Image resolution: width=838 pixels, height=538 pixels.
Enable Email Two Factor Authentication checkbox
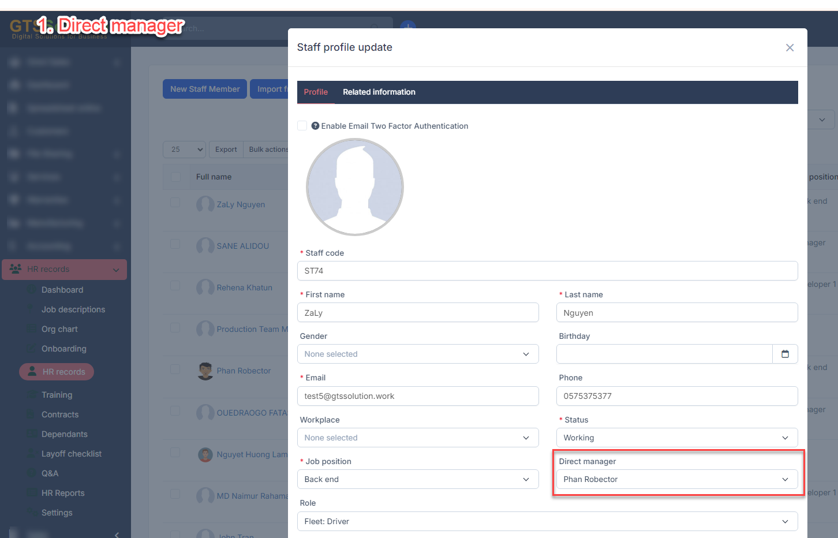pyautogui.click(x=302, y=126)
